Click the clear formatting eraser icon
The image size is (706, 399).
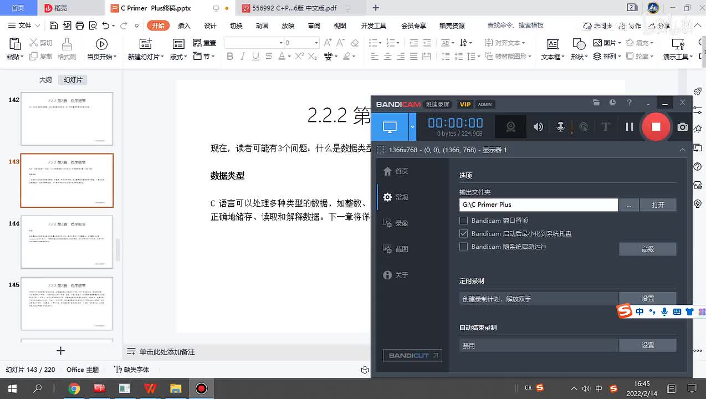point(355,43)
